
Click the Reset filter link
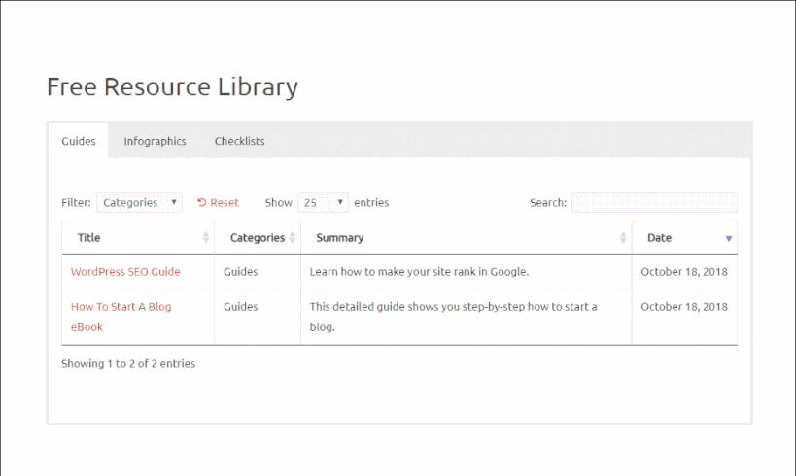pos(218,202)
